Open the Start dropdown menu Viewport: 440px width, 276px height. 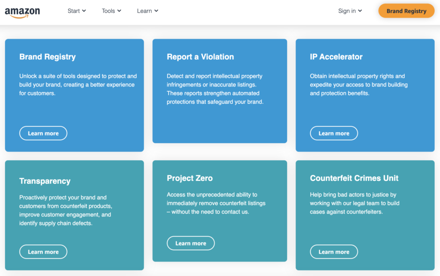[x=76, y=11]
